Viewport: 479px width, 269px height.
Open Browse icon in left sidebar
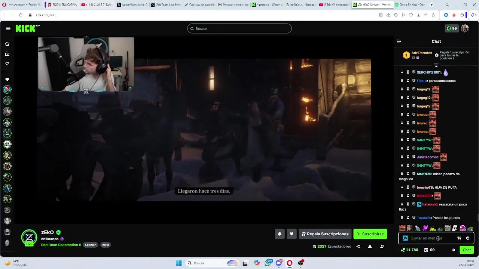[7, 54]
